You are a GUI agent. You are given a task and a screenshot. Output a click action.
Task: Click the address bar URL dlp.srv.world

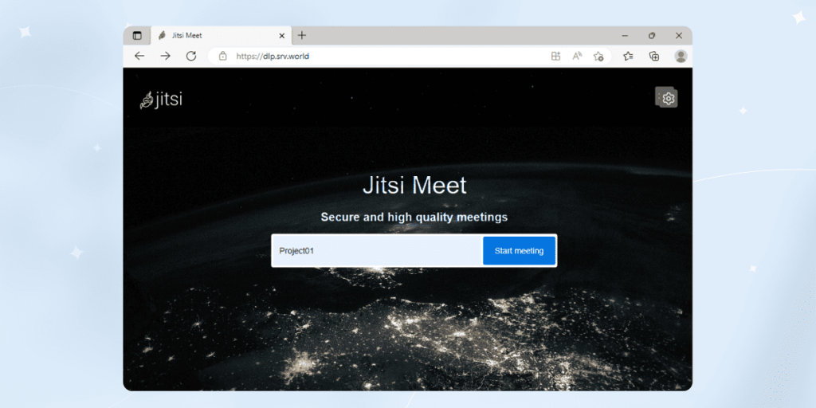[x=273, y=57]
